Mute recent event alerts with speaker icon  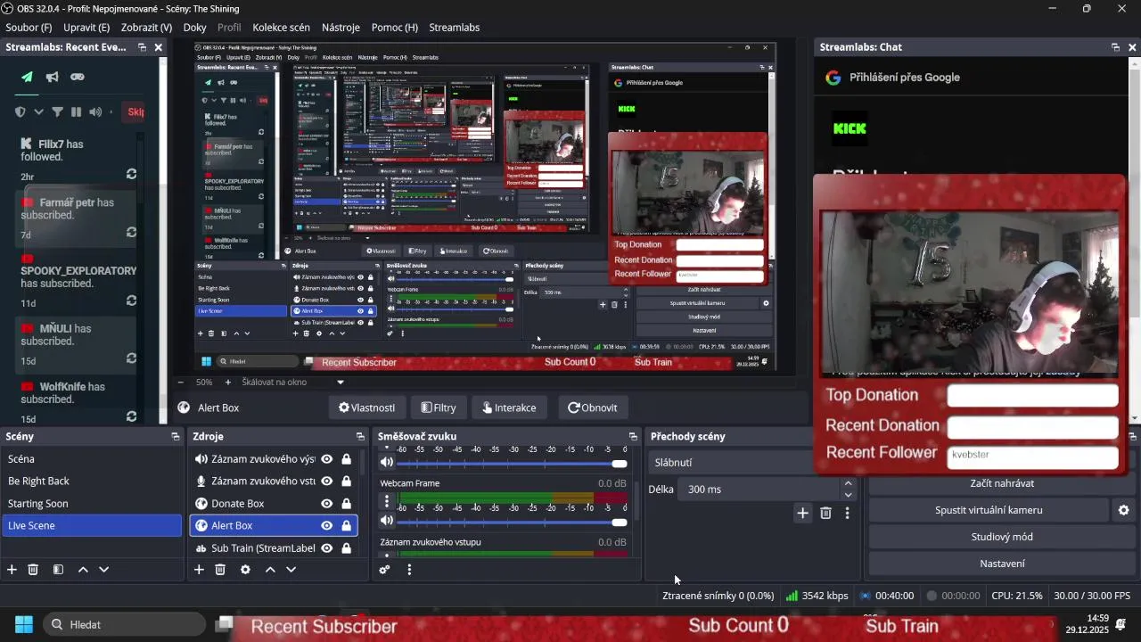[x=94, y=111]
